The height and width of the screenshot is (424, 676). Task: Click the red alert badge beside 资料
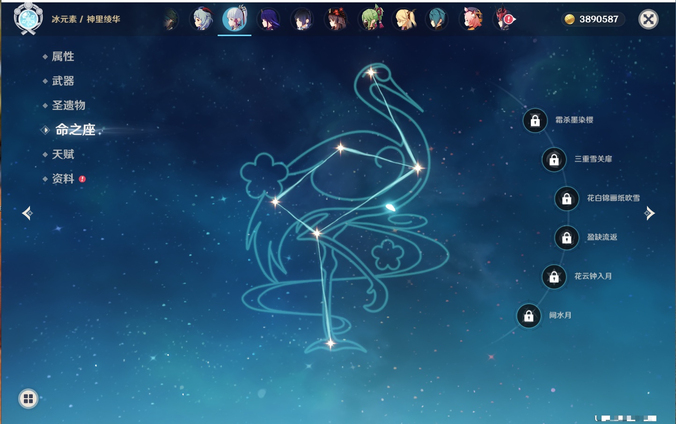(82, 179)
